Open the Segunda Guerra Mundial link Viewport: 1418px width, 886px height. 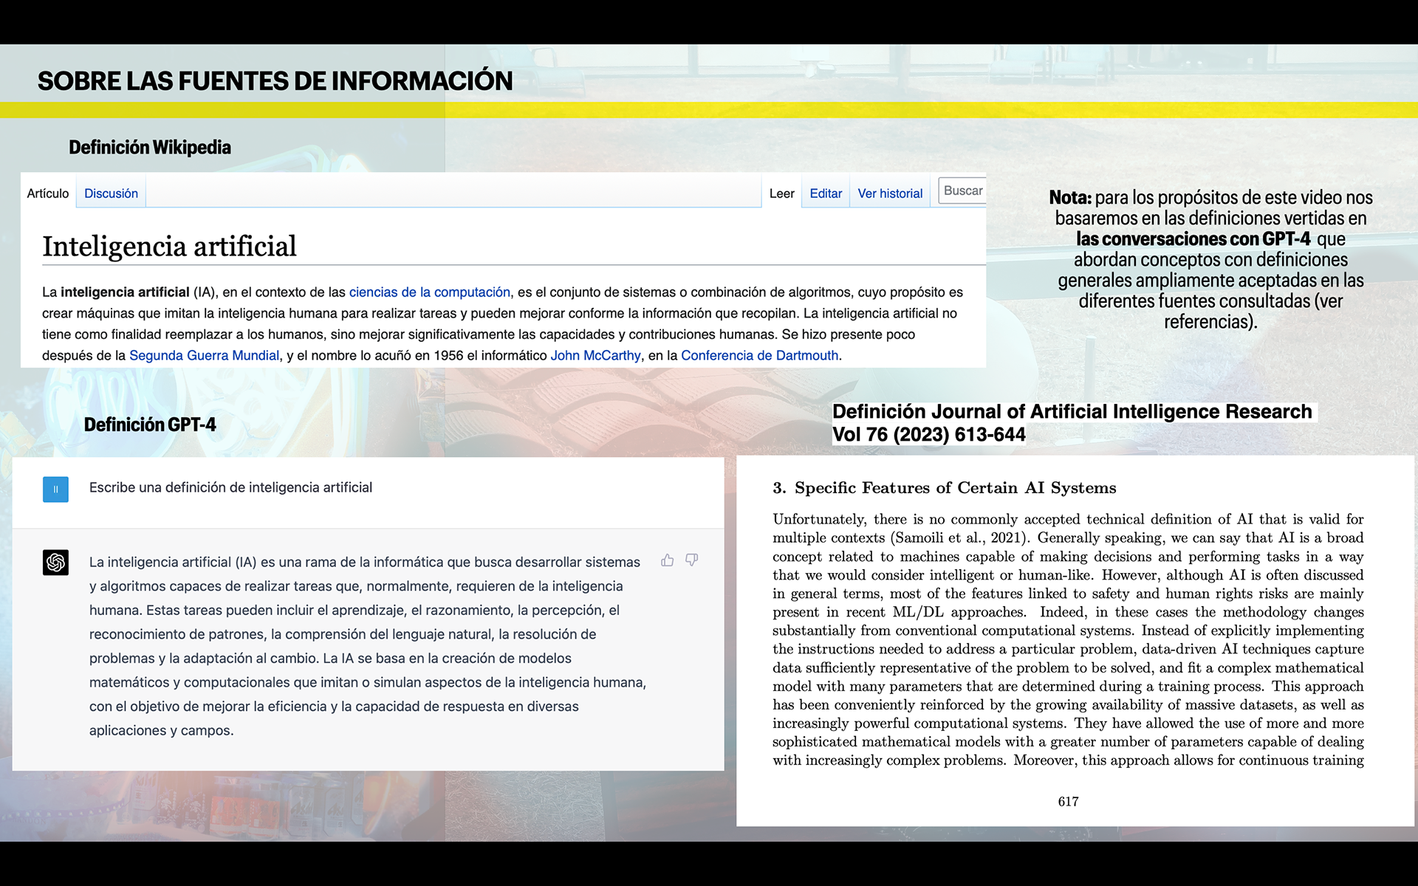pyautogui.click(x=205, y=355)
